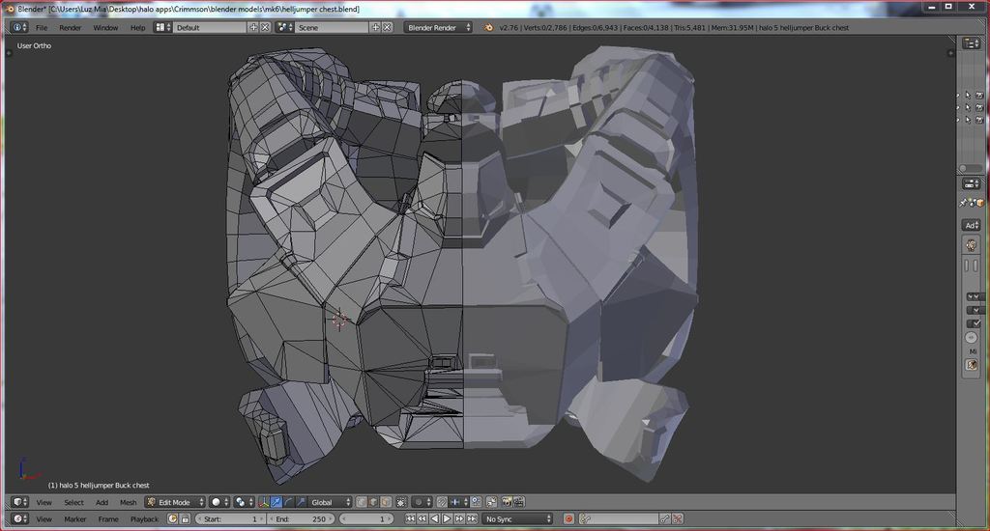The height and width of the screenshot is (531, 990).
Task: Click the End frame field
Action: [301, 518]
